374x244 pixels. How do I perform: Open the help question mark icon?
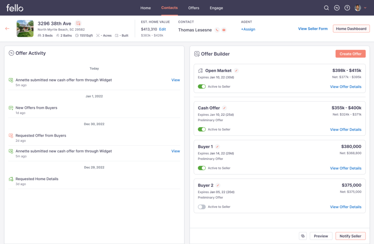(347, 8)
